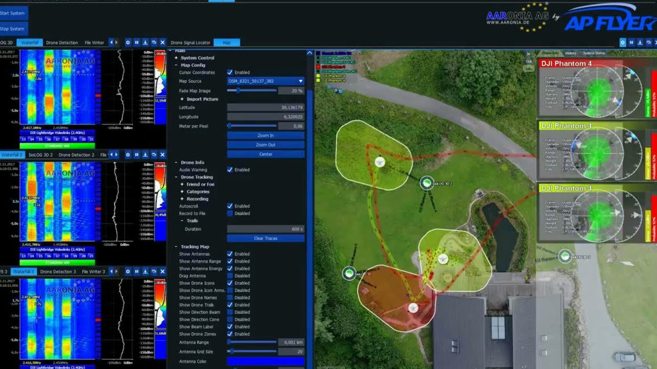The width and height of the screenshot is (657, 369).
Task: Click the Start System button
Action: tap(14, 13)
